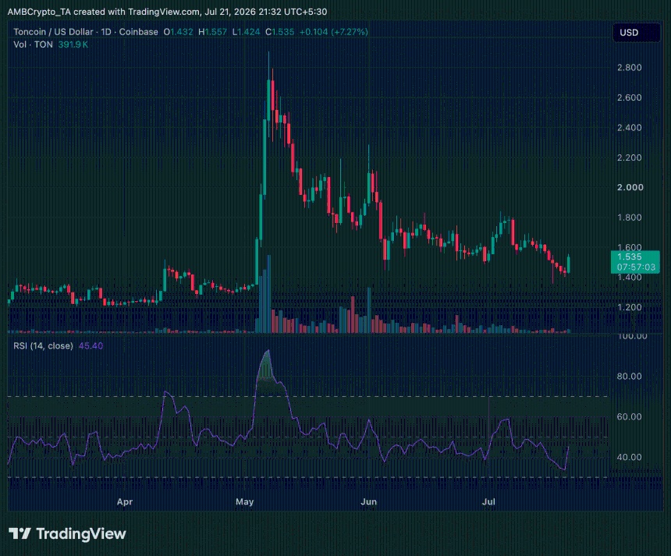Screen dimensions: 671x556
Task: Click the RSI value 45.40
Action: click(91, 345)
